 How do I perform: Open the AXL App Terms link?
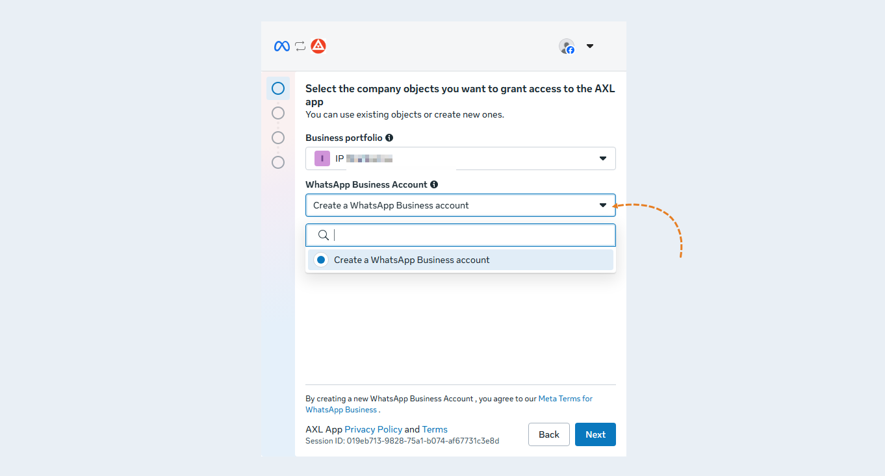pyautogui.click(x=435, y=429)
